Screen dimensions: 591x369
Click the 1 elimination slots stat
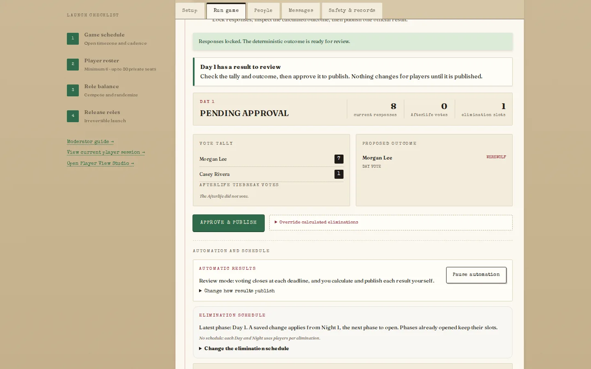pyautogui.click(x=483, y=109)
